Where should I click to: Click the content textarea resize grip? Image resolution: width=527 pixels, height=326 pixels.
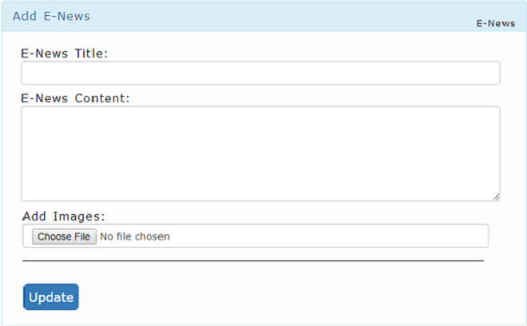496,197
